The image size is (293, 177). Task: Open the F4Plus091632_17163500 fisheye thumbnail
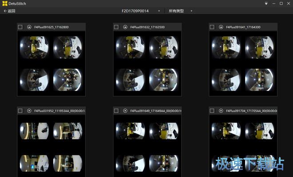pos(147,63)
